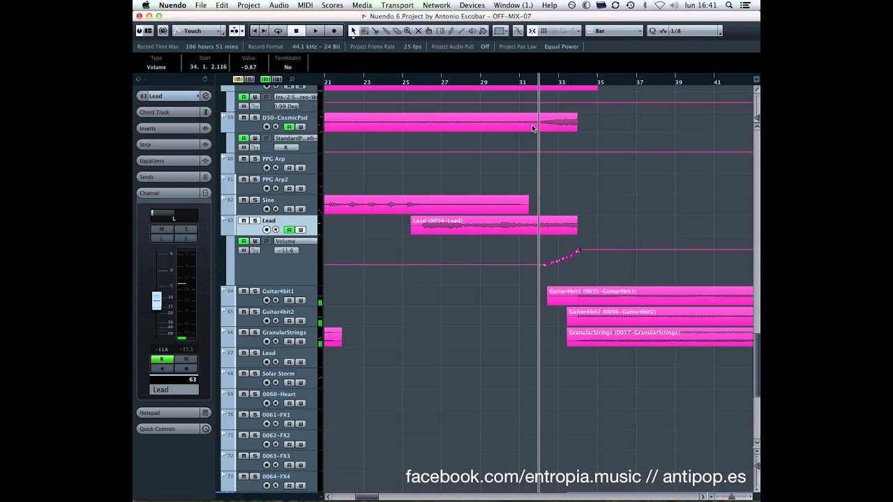This screenshot has width=893, height=502.
Task: Click the Equalizers section bypass icon
Action: (206, 161)
